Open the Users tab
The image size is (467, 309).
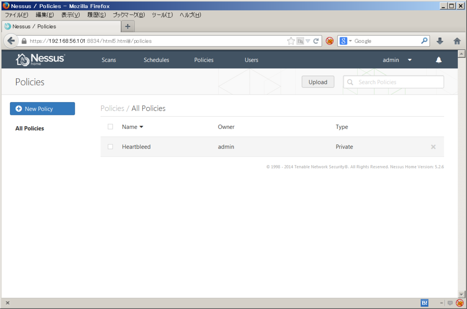pos(251,60)
